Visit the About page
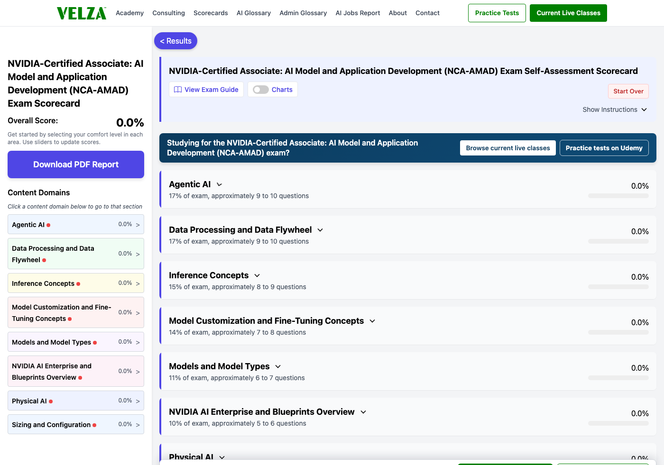664x465 pixels. point(397,13)
